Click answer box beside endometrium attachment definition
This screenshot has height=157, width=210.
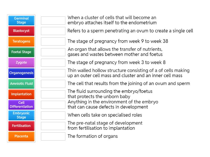[53, 20]
